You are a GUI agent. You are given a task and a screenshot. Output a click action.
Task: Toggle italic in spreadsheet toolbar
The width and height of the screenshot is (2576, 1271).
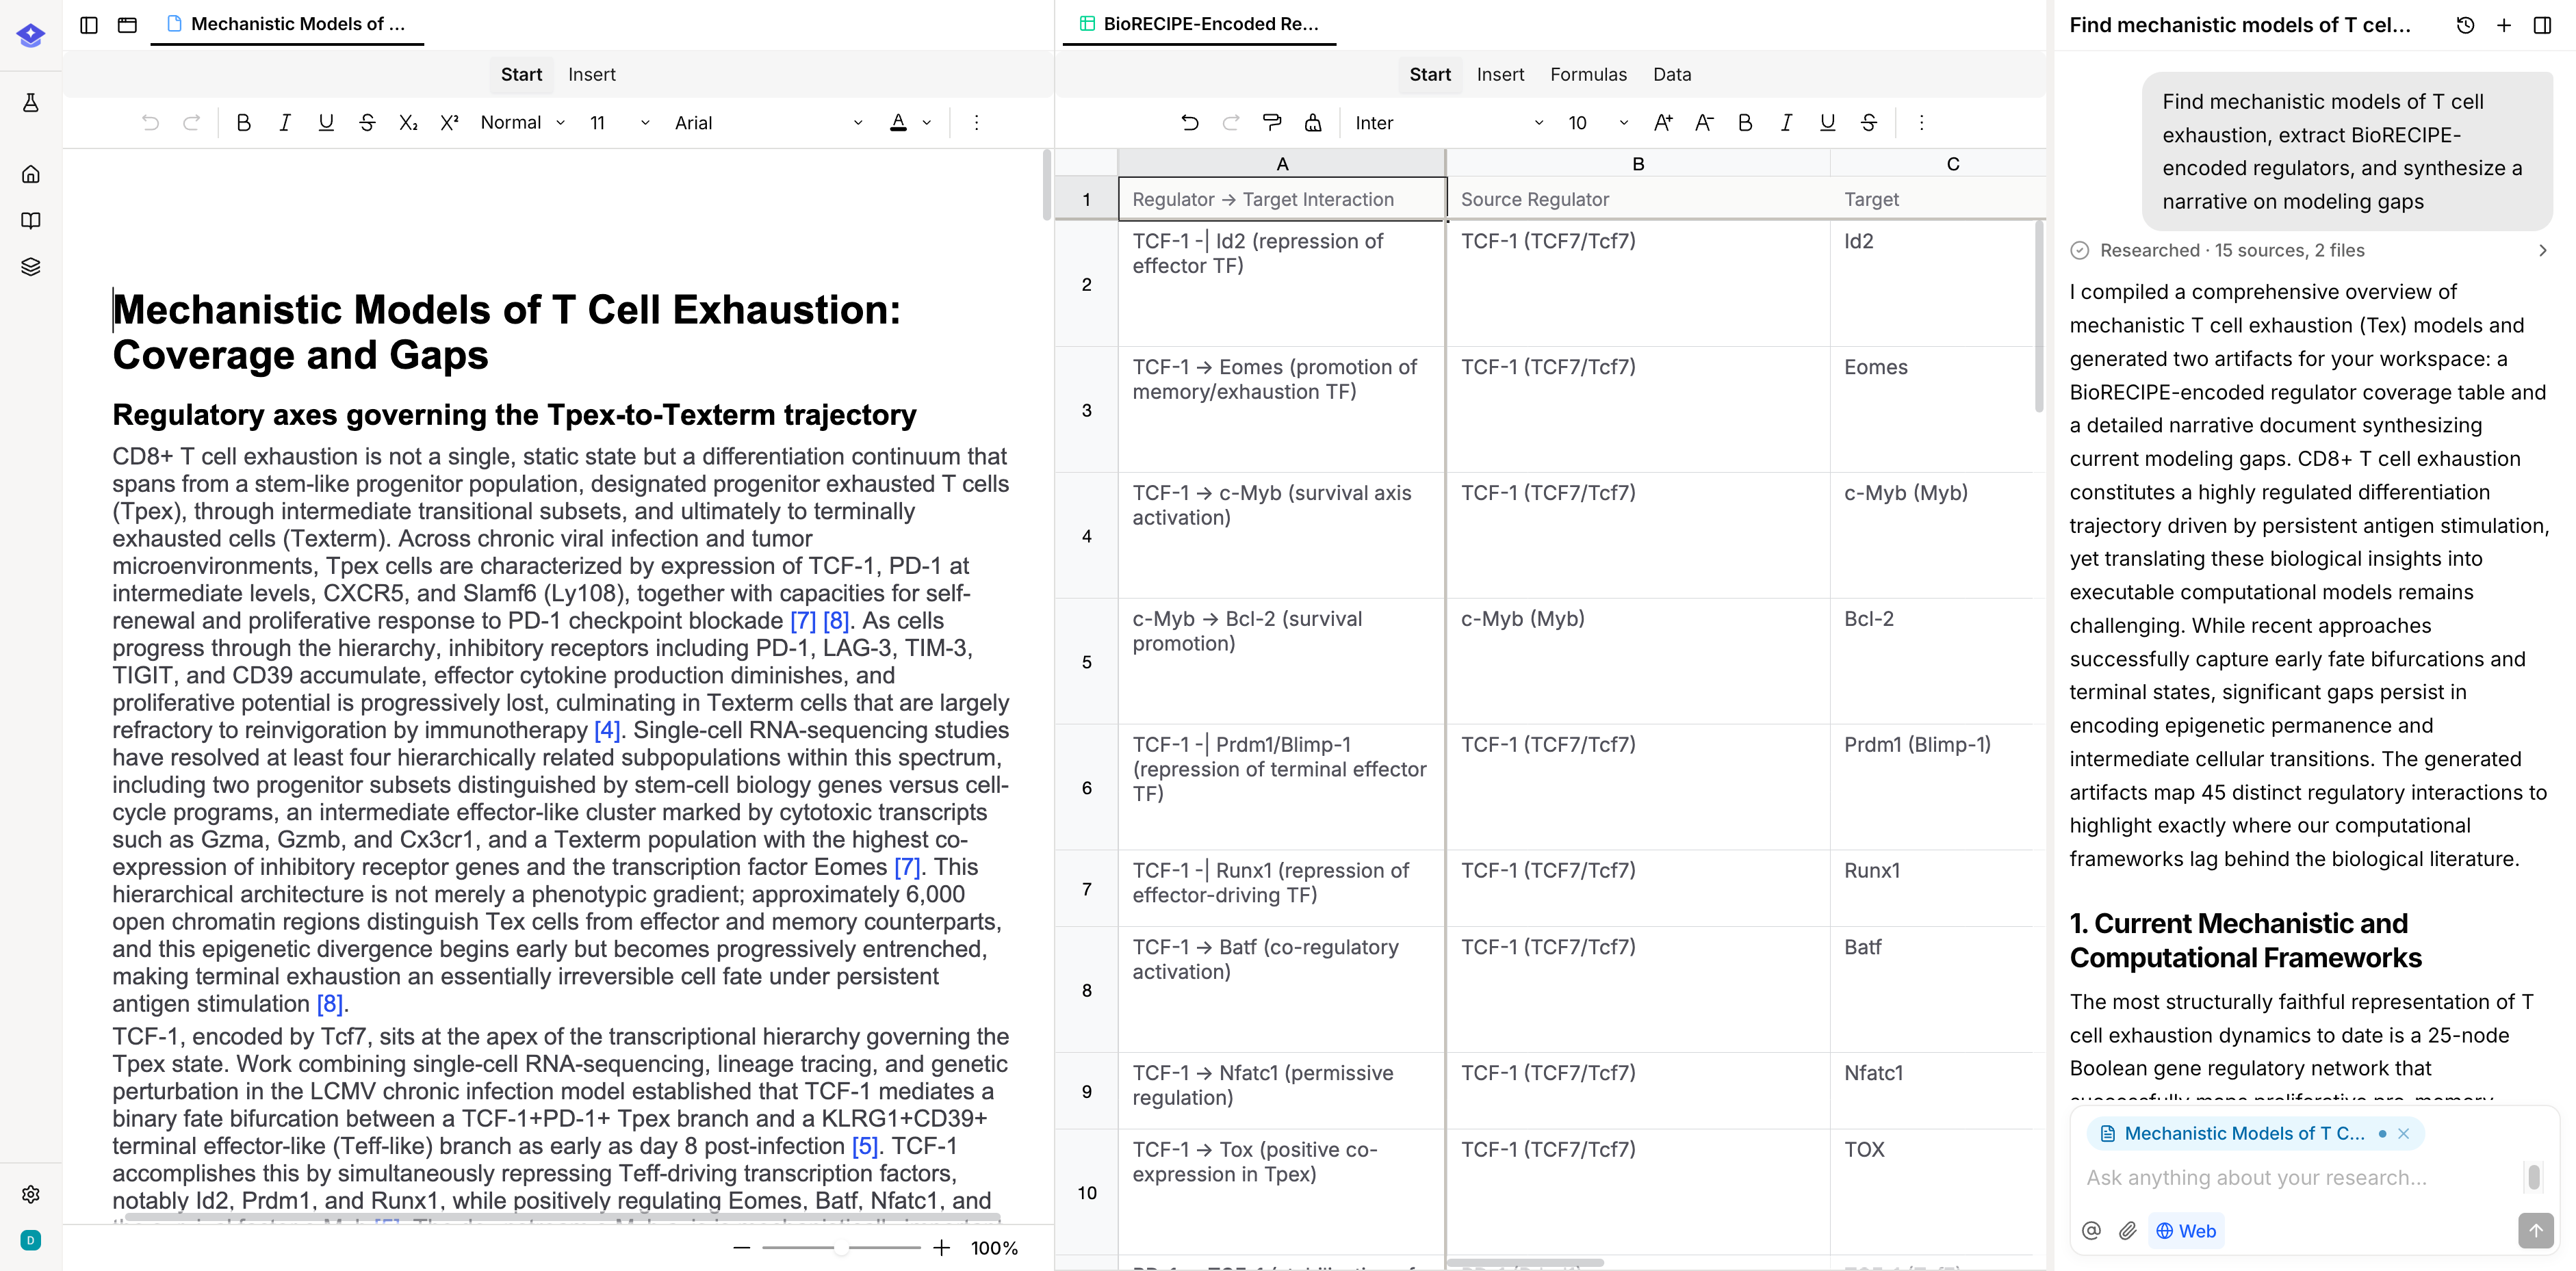pos(1786,123)
